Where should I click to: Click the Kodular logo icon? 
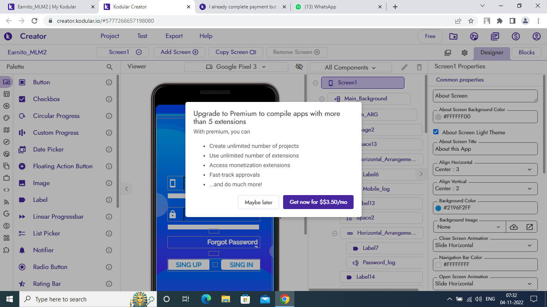click(8, 36)
